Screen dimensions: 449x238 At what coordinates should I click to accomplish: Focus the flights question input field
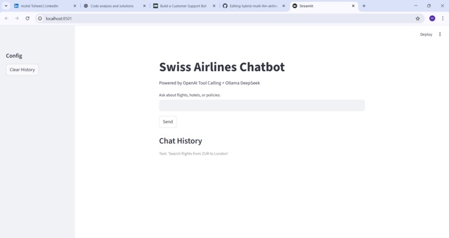(262, 106)
